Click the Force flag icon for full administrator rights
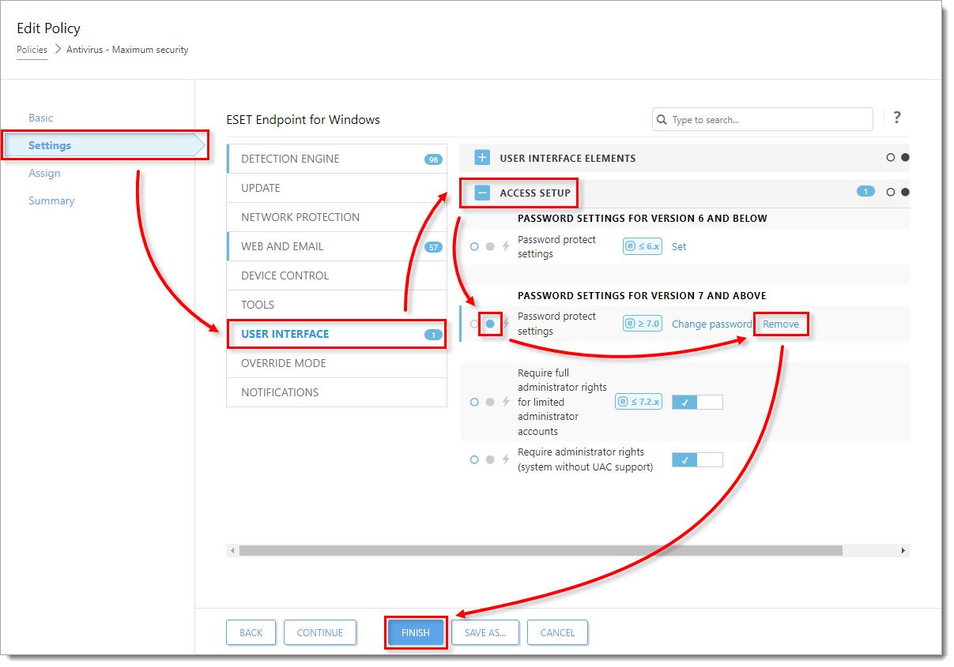Viewport: 954px width, 667px height. coord(506,402)
